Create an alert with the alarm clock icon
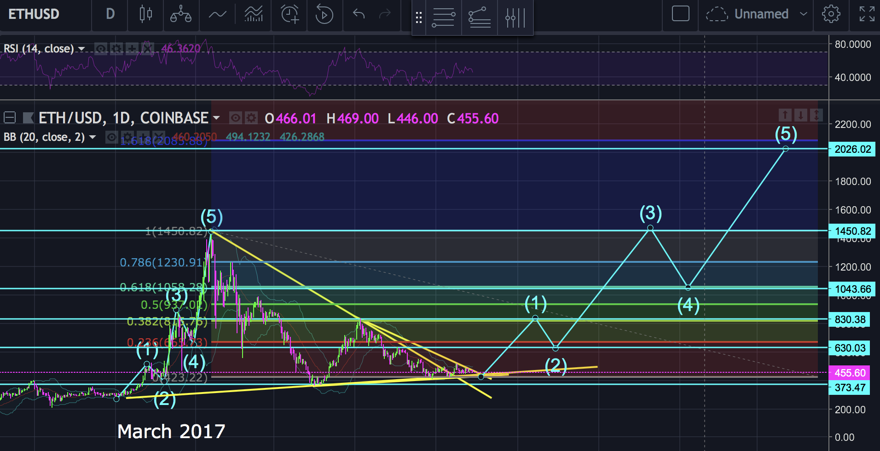This screenshot has height=451, width=880. (x=290, y=14)
